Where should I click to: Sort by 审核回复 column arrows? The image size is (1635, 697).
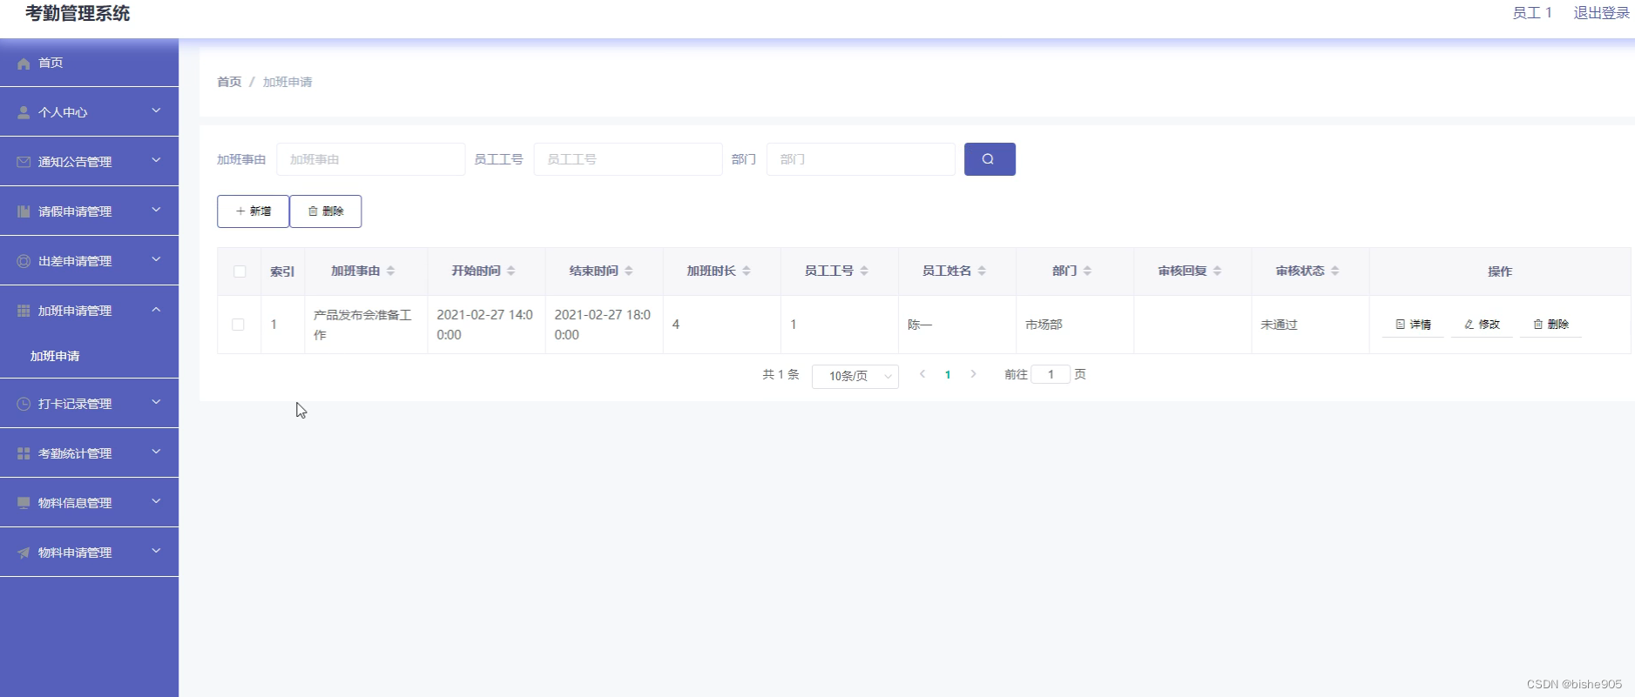point(1218,271)
